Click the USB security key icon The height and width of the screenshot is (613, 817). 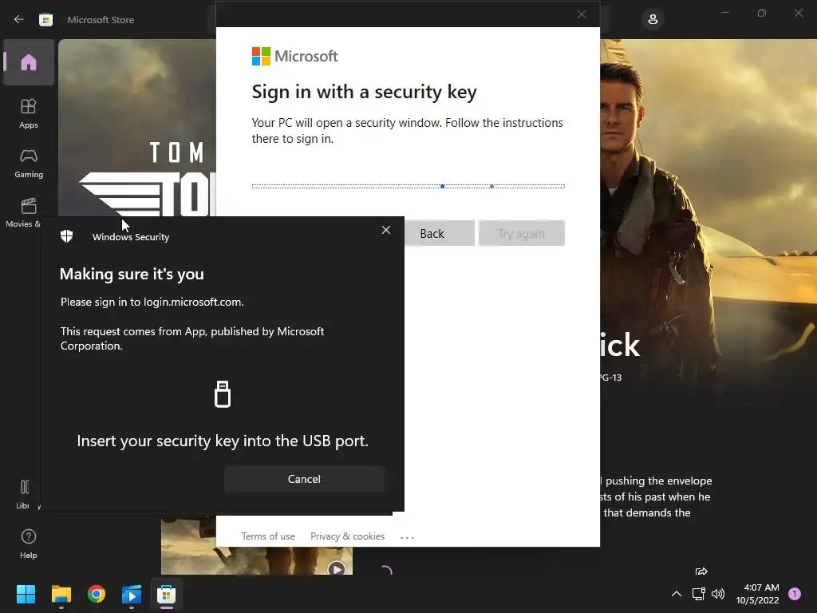(223, 394)
